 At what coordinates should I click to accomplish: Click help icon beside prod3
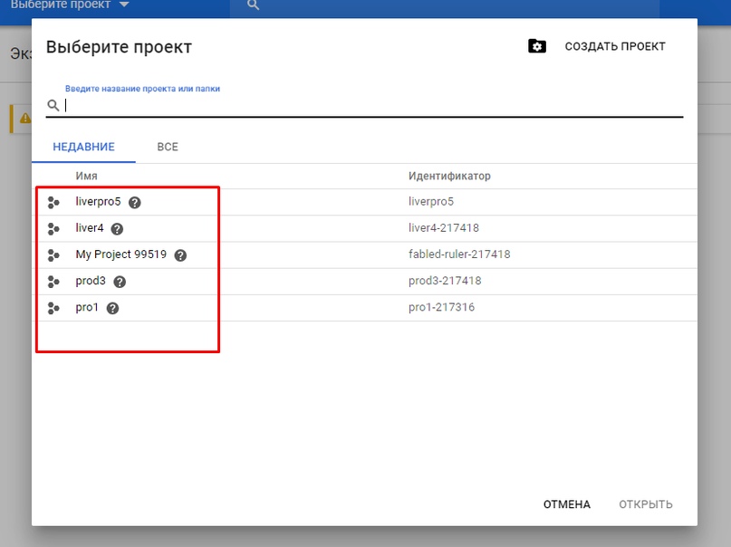pos(120,282)
